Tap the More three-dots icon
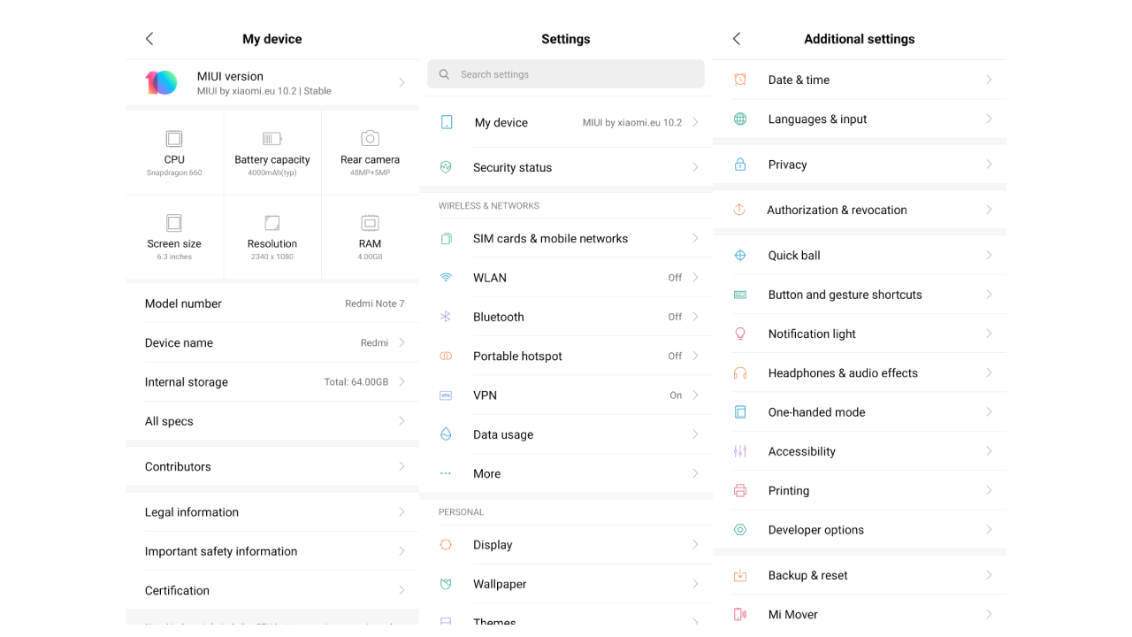This screenshot has width=1132, height=637. pyautogui.click(x=446, y=473)
